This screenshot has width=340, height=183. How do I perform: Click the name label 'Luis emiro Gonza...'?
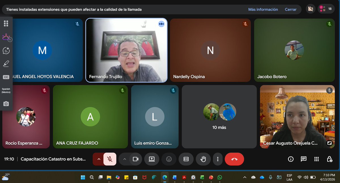coord(153,143)
